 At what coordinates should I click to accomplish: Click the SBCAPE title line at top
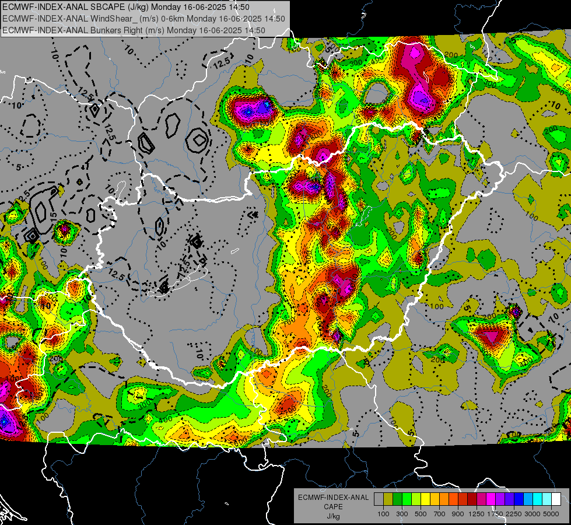(x=125, y=7)
